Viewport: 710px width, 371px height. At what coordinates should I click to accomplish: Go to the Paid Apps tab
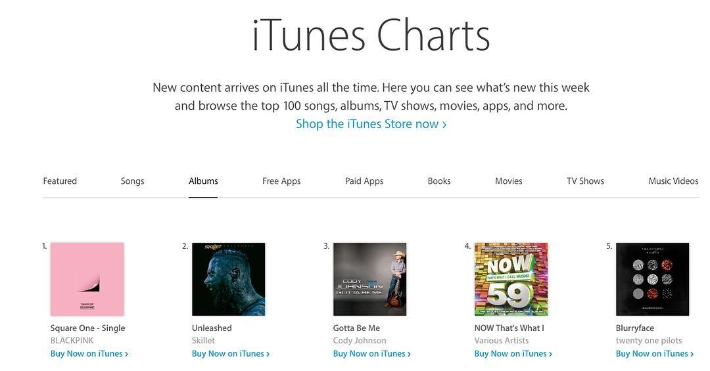pos(364,181)
